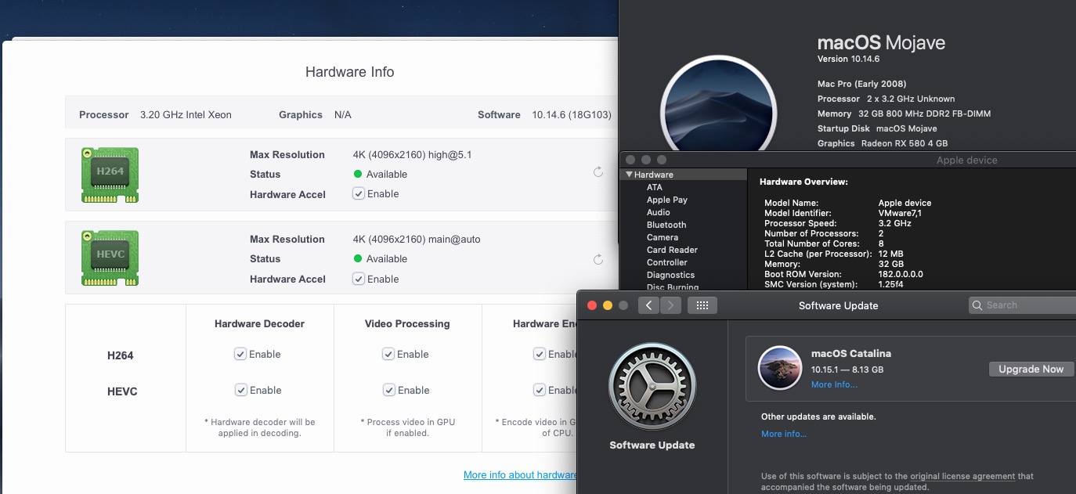Click the Search field in Software Update
The height and width of the screenshot is (494, 1076).
(x=1023, y=305)
